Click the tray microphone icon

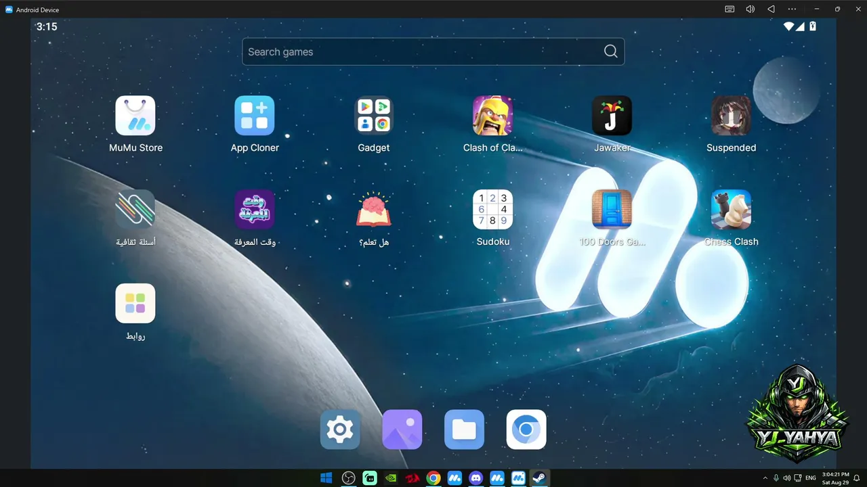pos(776,478)
